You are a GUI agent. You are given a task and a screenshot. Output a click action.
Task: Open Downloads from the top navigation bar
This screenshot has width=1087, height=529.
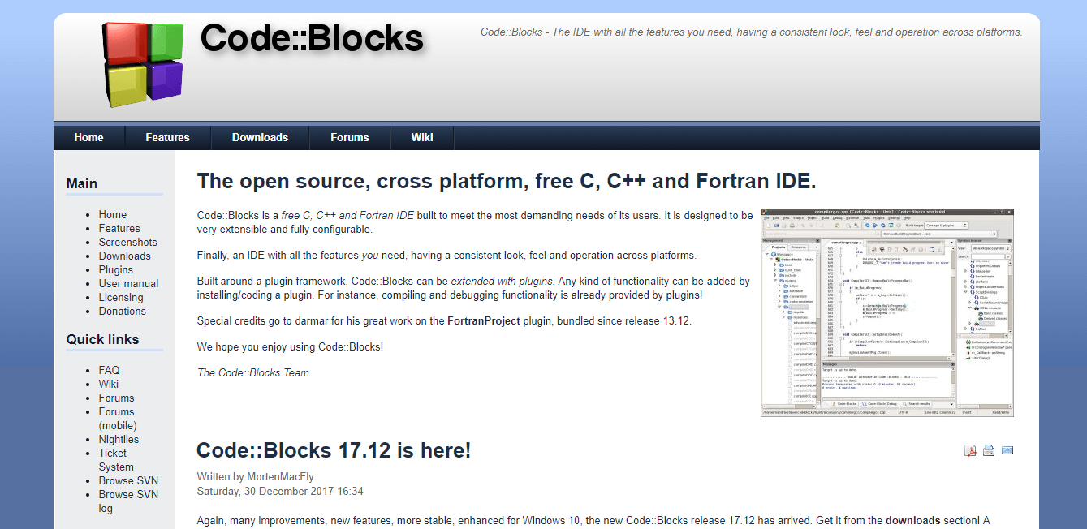(260, 137)
